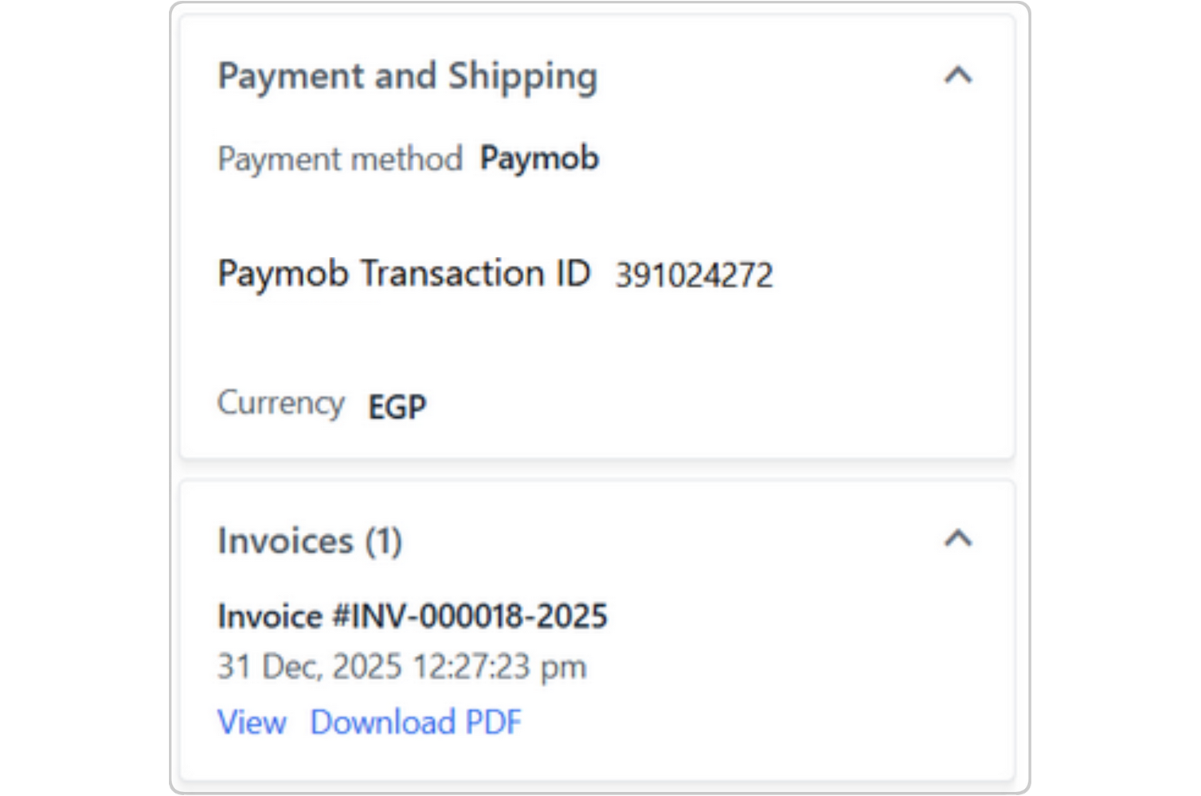Click the Currency label text

point(280,403)
